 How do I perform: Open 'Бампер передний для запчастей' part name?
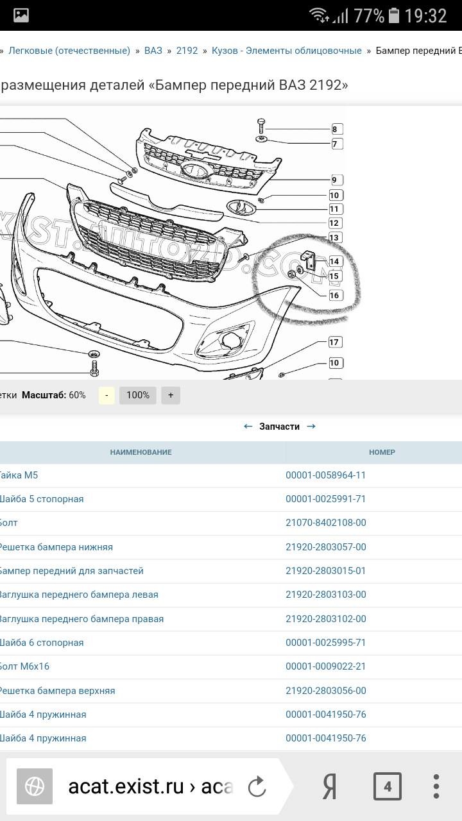point(72,571)
